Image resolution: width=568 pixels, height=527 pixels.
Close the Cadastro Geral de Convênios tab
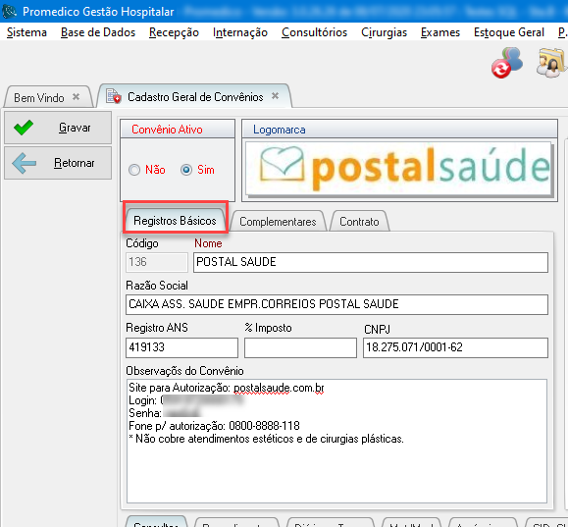276,96
